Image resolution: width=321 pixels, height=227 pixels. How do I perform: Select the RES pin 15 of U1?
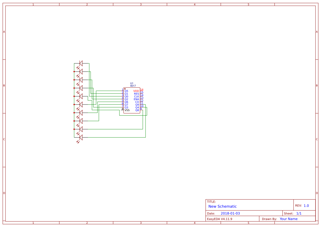tap(136, 93)
